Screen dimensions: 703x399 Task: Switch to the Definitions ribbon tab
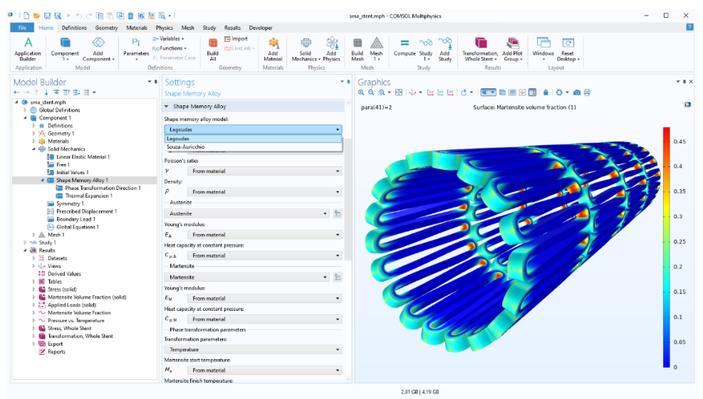point(74,28)
